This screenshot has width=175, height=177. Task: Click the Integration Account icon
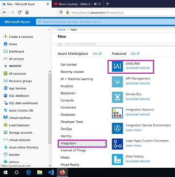click(x=117, y=113)
